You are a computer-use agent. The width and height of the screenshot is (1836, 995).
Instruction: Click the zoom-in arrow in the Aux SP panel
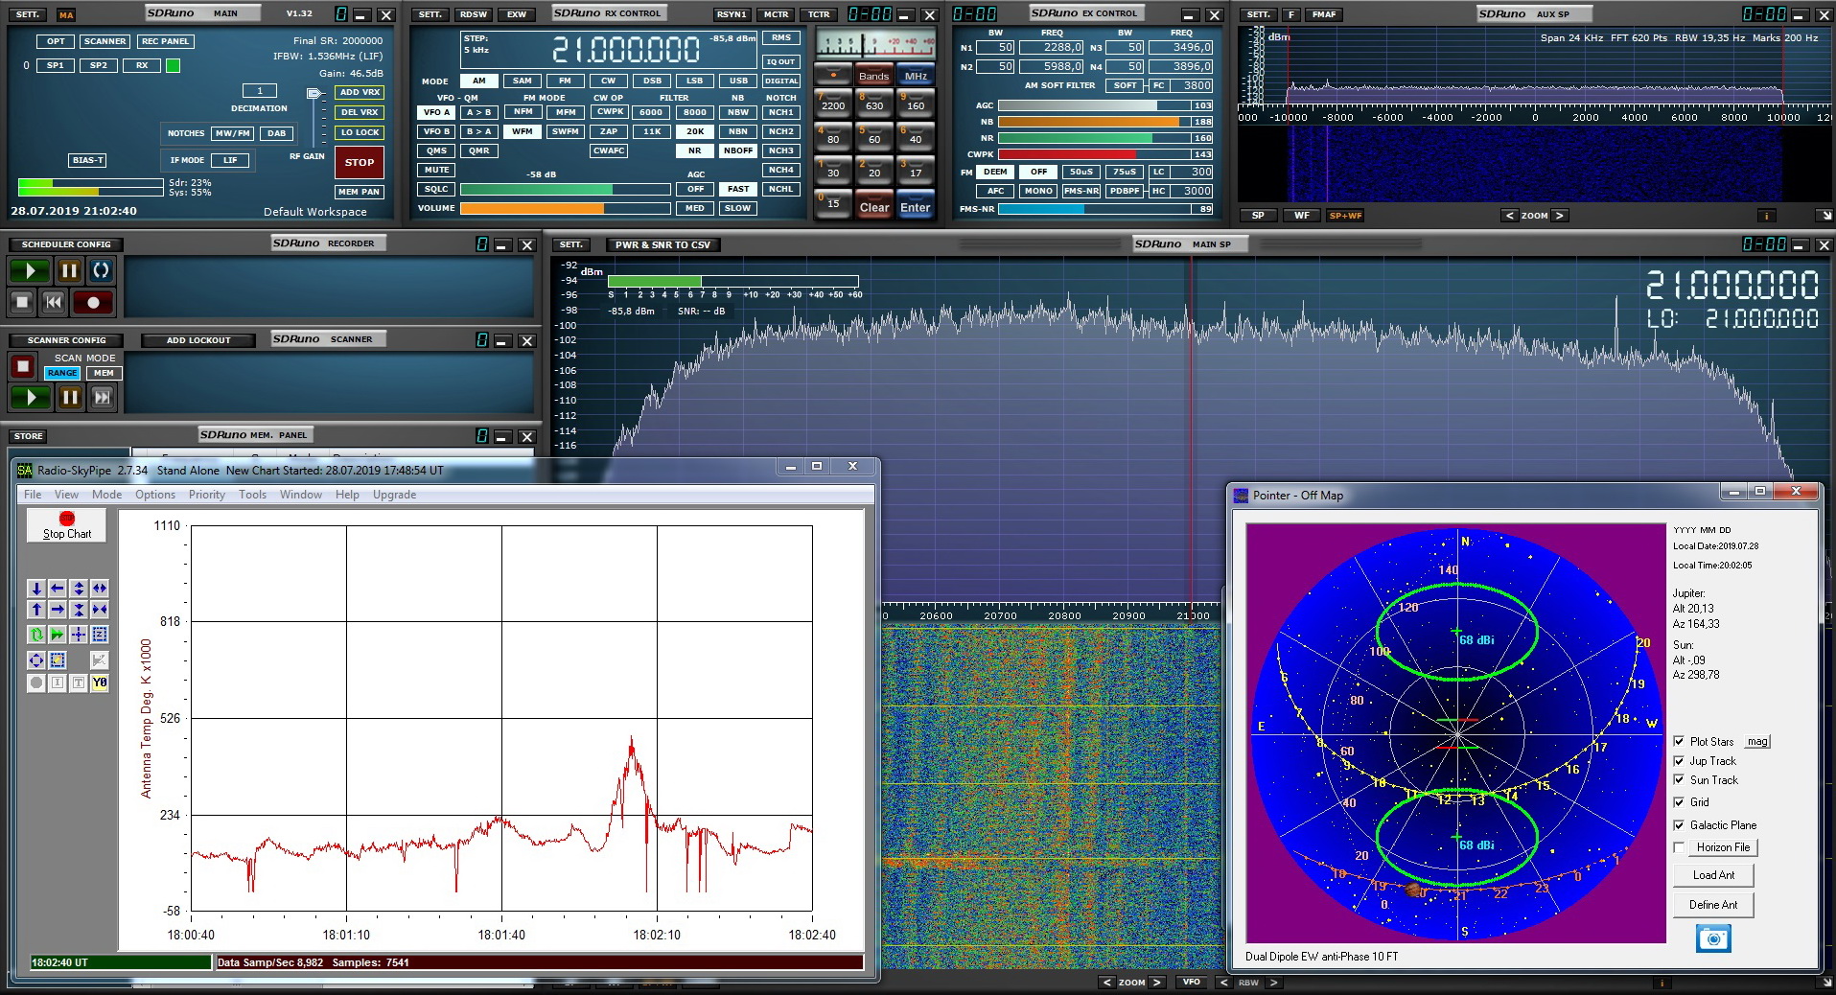coord(1560,216)
